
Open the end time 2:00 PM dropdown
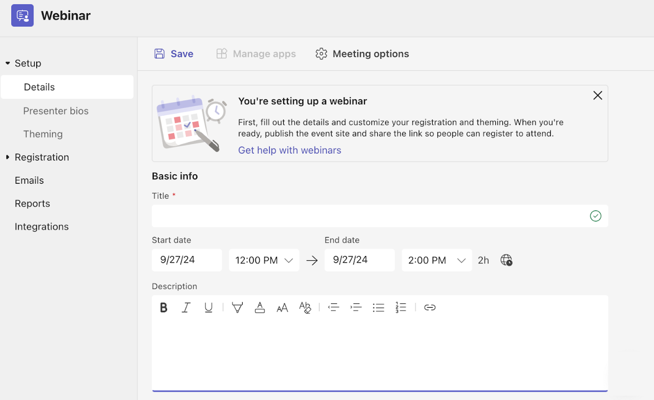436,260
